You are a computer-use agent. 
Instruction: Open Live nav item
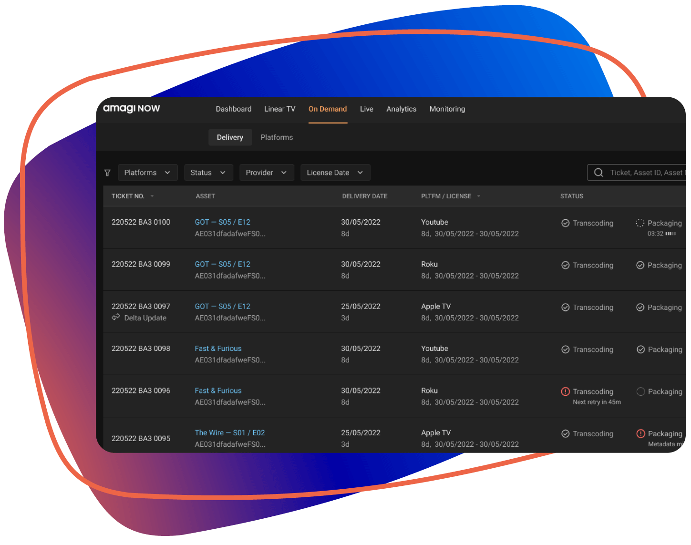pyautogui.click(x=367, y=109)
